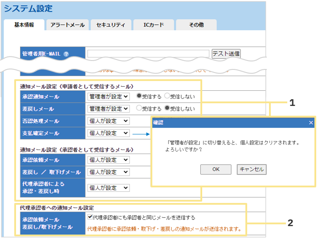
Task: Expand the 代理承認者による承認・差戻し時 dropdown
Action: (x=108, y=188)
